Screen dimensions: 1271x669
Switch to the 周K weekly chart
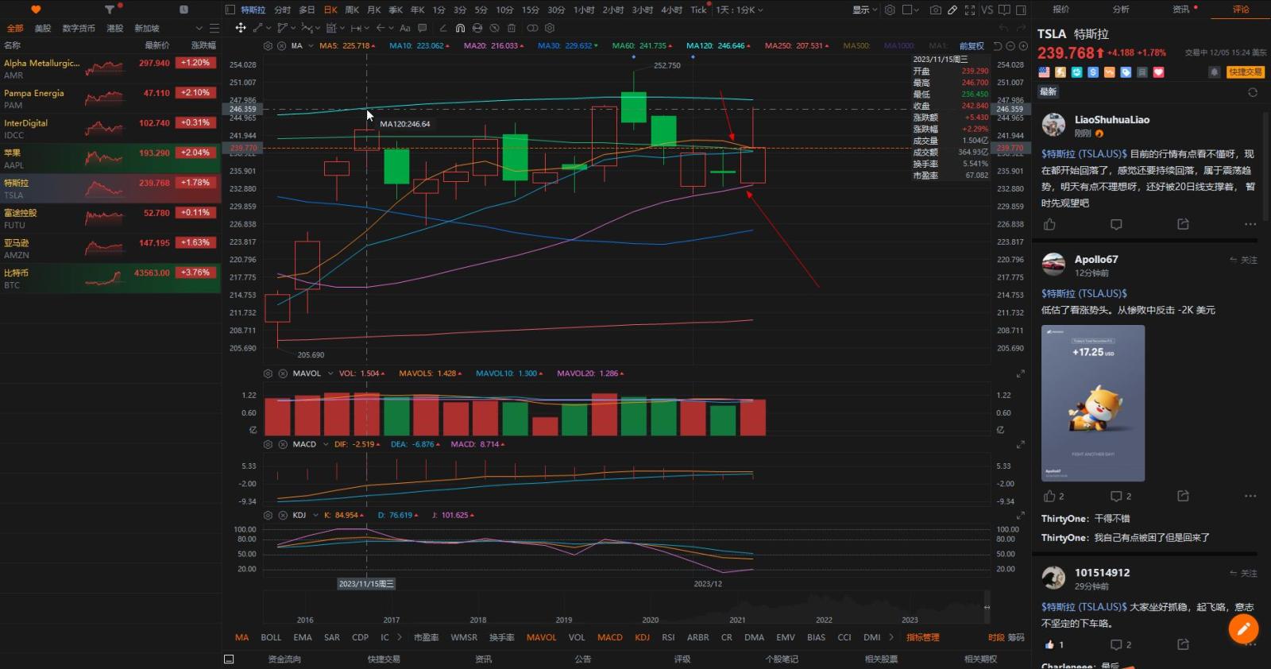[x=352, y=10]
